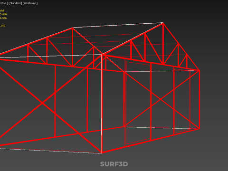Open the [Wireframe] shading label menu

(x=30, y=3)
